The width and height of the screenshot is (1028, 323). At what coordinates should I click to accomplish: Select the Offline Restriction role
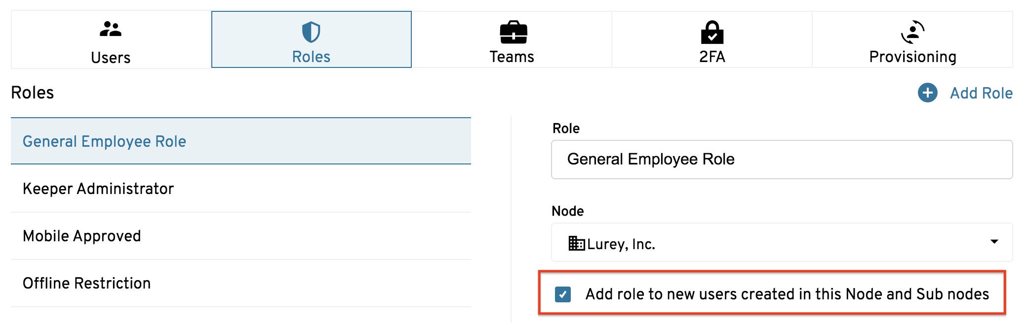(x=241, y=283)
